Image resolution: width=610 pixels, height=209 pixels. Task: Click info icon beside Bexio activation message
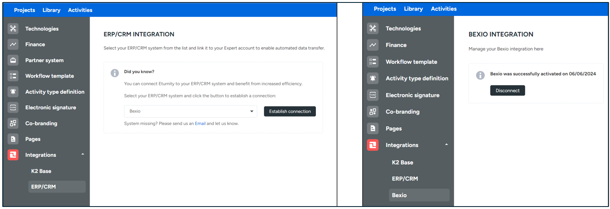pos(480,75)
